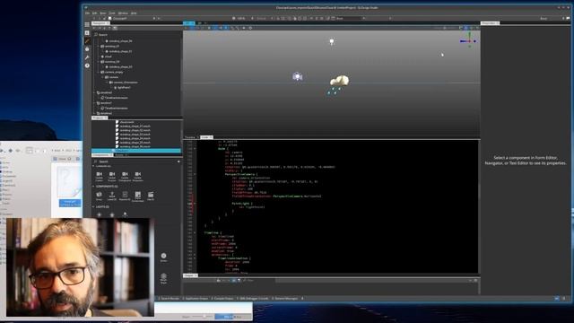The image size is (574, 323).
Task: Select first component icon under COMPONENTS section
Action: click(100, 196)
